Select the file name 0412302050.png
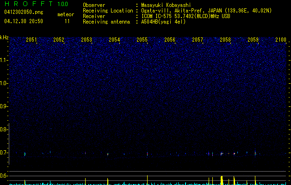Screen dimensions: 291x185 (x=24, y=12)
